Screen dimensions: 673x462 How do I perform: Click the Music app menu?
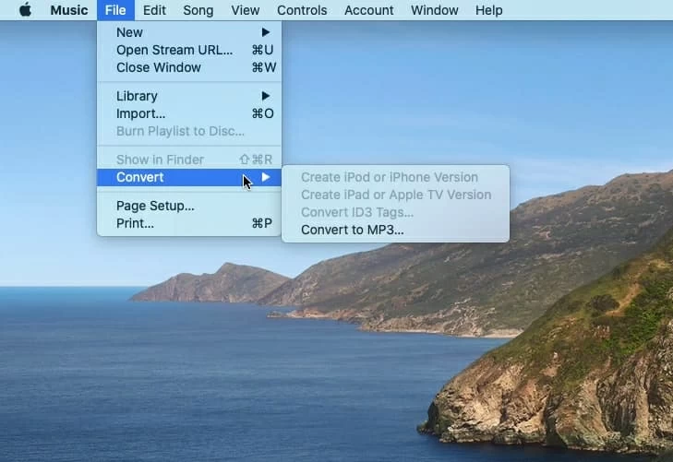tap(68, 10)
